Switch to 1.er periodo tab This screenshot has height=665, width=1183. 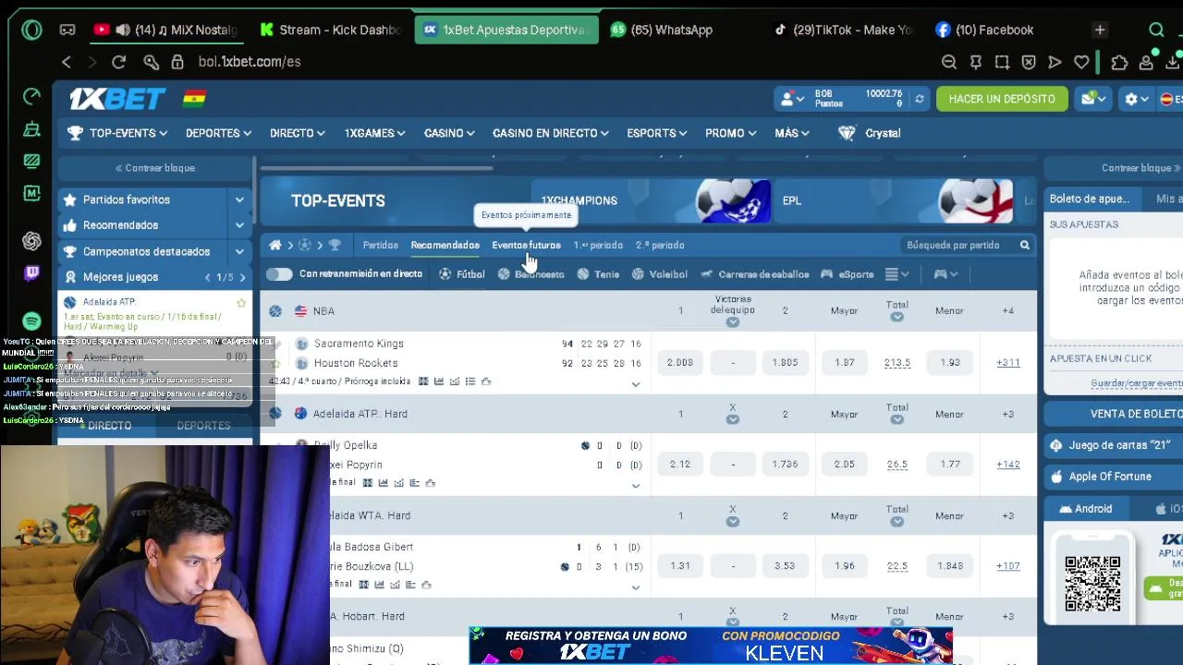click(x=598, y=245)
